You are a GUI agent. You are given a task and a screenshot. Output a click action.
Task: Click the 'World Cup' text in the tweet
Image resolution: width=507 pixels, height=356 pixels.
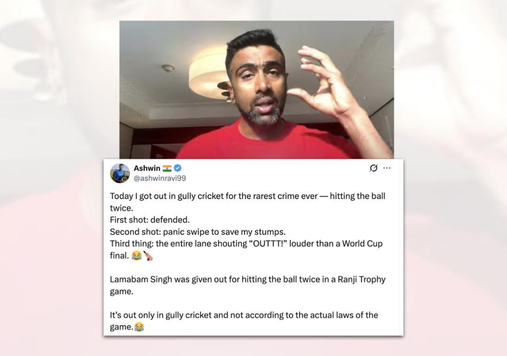click(362, 244)
